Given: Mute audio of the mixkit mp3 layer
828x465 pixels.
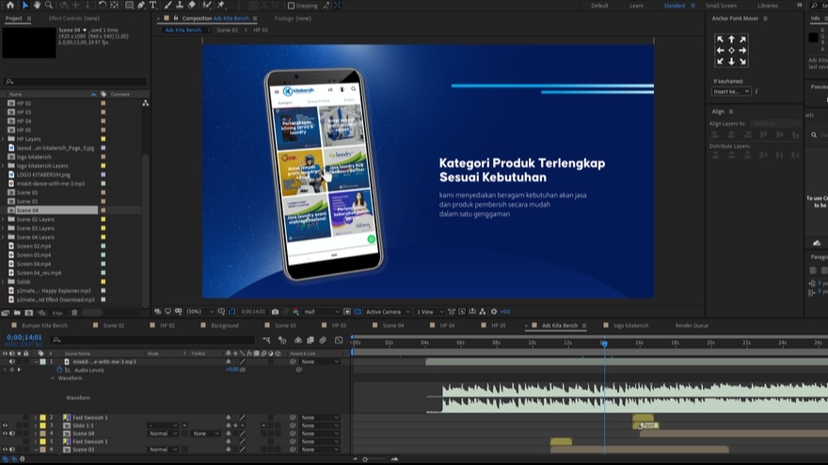Looking at the screenshot, I should 12,362.
